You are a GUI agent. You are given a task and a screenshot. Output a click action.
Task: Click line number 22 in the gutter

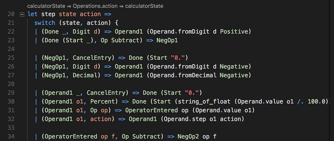(x=11, y=32)
